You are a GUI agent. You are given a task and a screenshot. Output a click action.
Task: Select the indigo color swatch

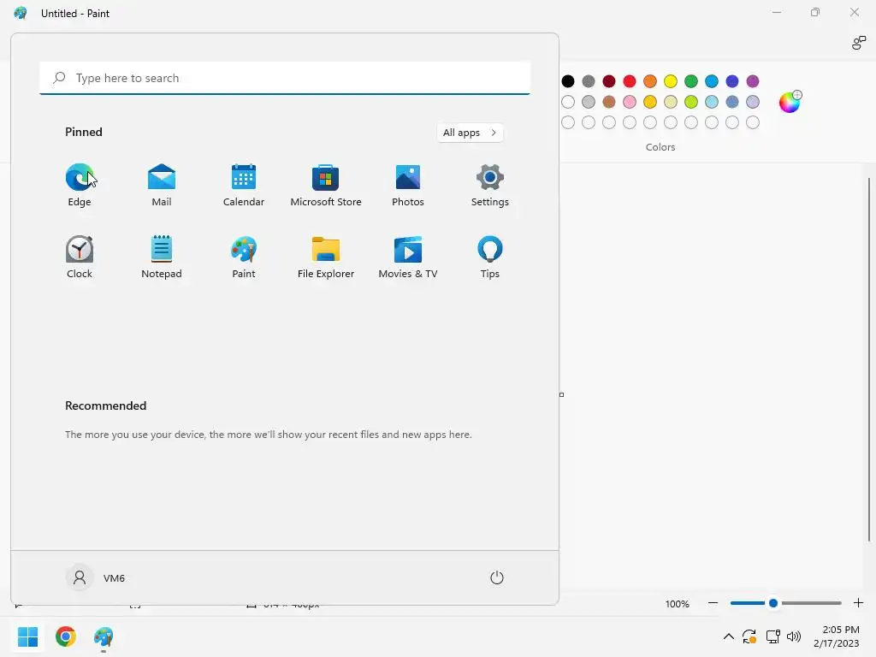(x=732, y=81)
